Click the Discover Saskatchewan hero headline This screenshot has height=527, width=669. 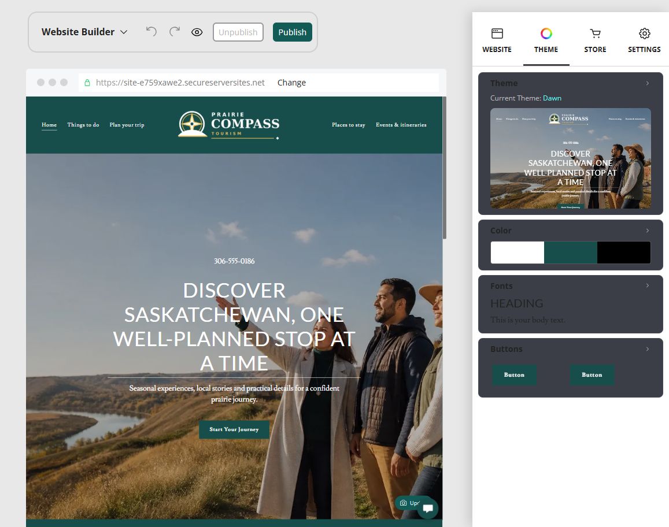[x=234, y=326]
